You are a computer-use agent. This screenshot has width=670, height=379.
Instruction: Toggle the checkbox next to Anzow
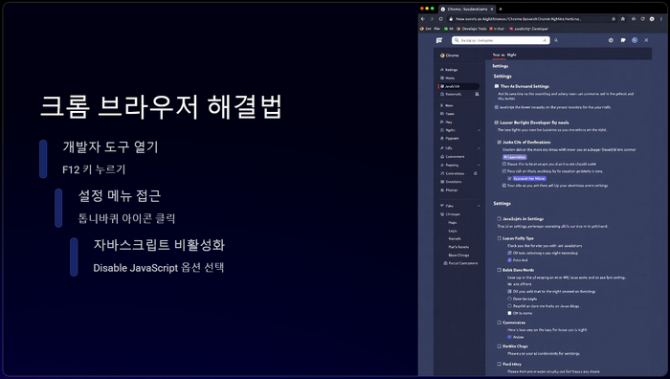tap(509, 337)
